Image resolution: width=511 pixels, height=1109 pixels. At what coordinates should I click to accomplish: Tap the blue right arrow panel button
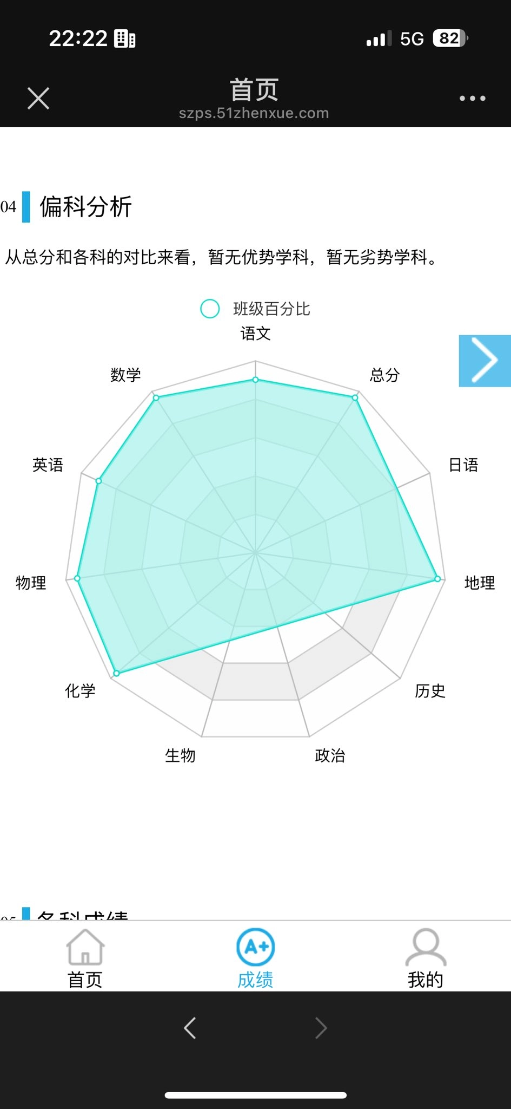click(485, 361)
